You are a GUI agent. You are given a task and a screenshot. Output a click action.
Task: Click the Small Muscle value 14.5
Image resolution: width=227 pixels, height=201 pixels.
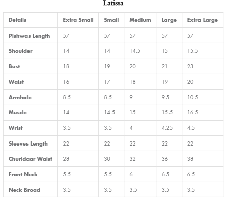[x=109, y=112]
